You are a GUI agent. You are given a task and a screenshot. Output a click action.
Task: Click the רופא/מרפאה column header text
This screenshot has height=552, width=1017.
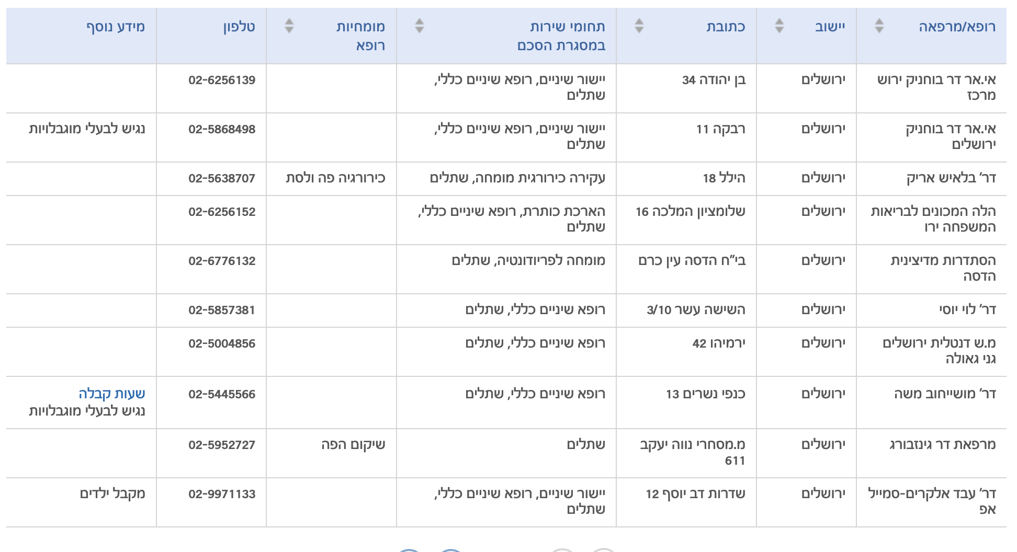click(x=957, y=27)
